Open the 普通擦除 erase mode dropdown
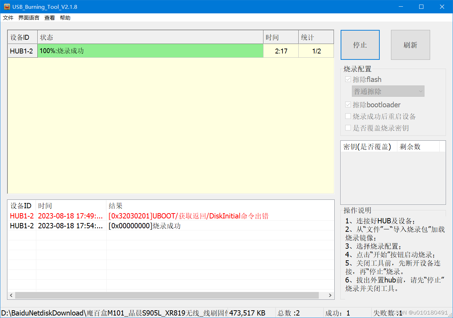The image size is (453, 318). (x=388, y=91)
